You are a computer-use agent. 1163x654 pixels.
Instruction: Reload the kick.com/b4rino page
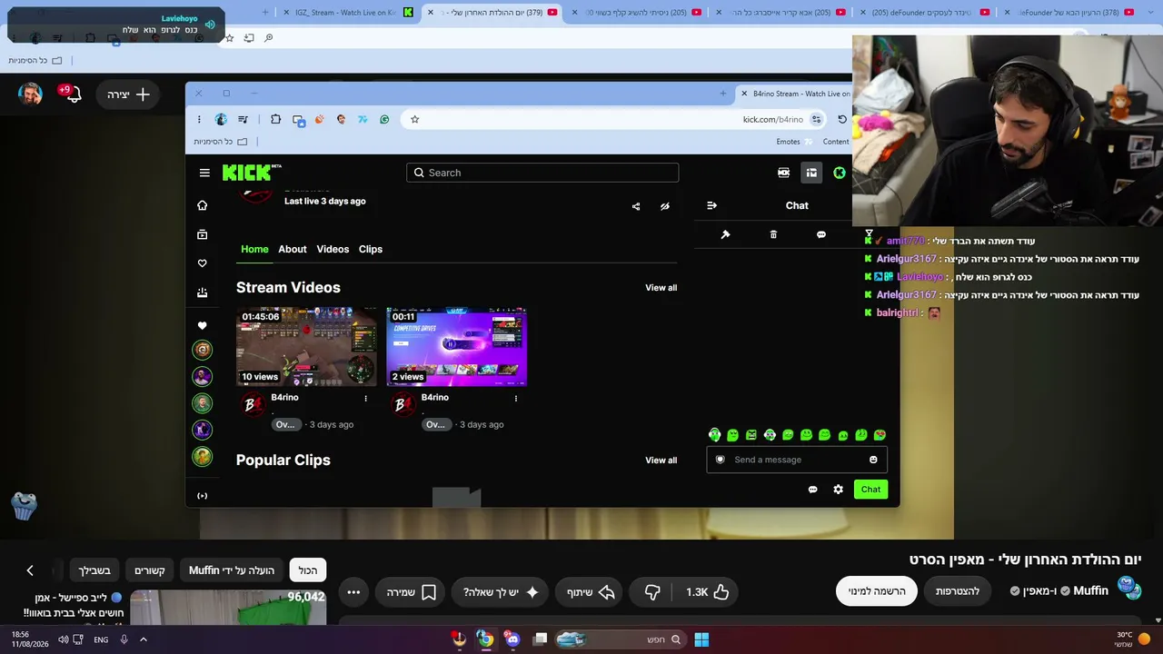pos(842,119)
